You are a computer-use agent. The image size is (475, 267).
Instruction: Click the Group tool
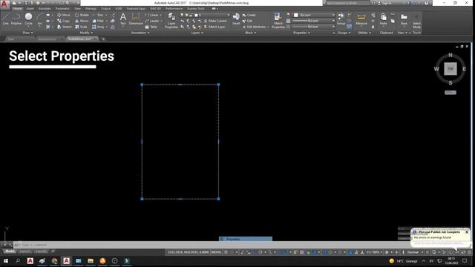tap(341, 19)
